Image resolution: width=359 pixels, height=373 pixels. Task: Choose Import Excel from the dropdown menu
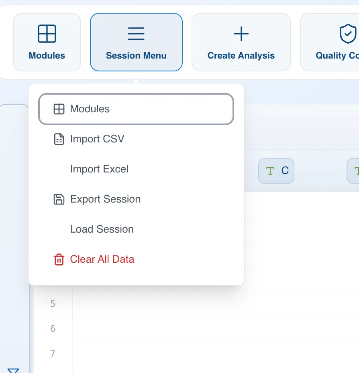99,169
